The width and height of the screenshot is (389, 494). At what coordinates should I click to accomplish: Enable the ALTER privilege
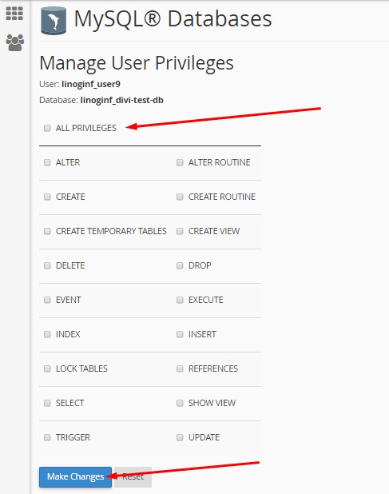[47, 162]
